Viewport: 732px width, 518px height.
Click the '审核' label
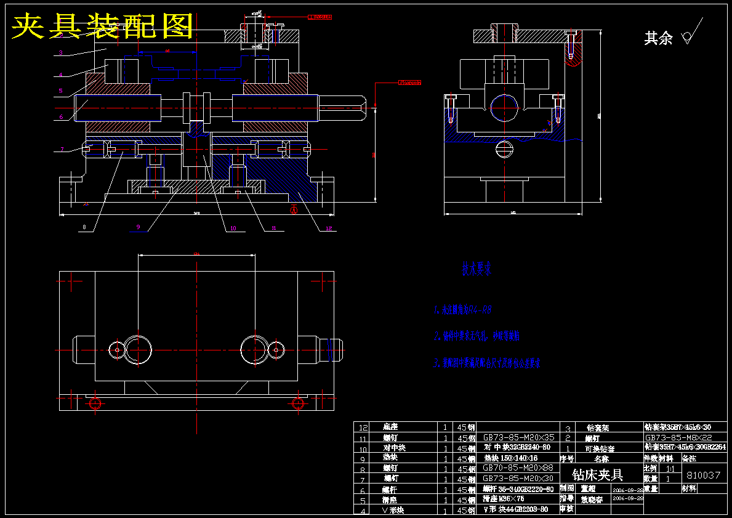pyautogui.click(x=567, y=509)
